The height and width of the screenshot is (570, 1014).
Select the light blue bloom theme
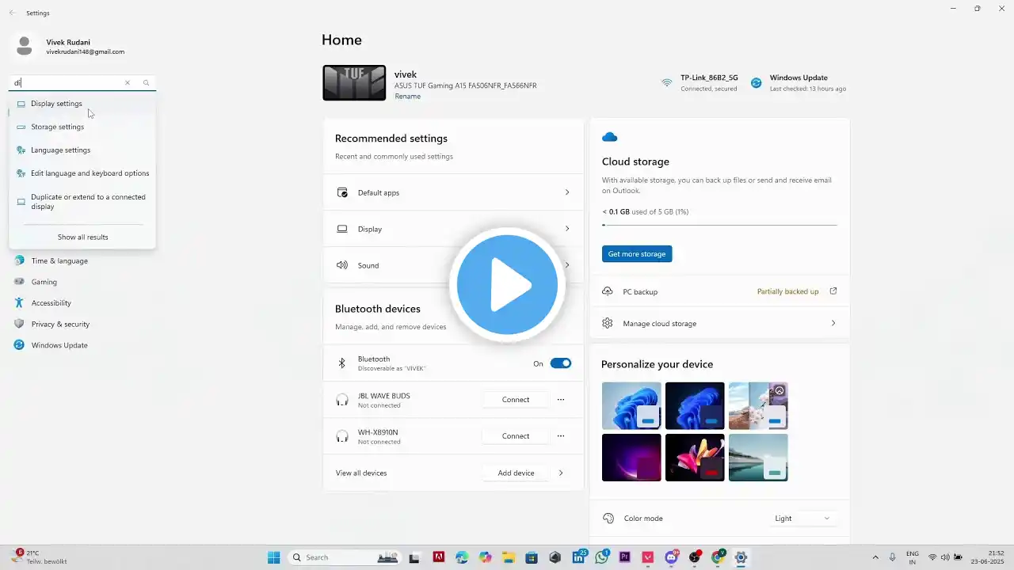pyautogui.click(x=631, y=405)
